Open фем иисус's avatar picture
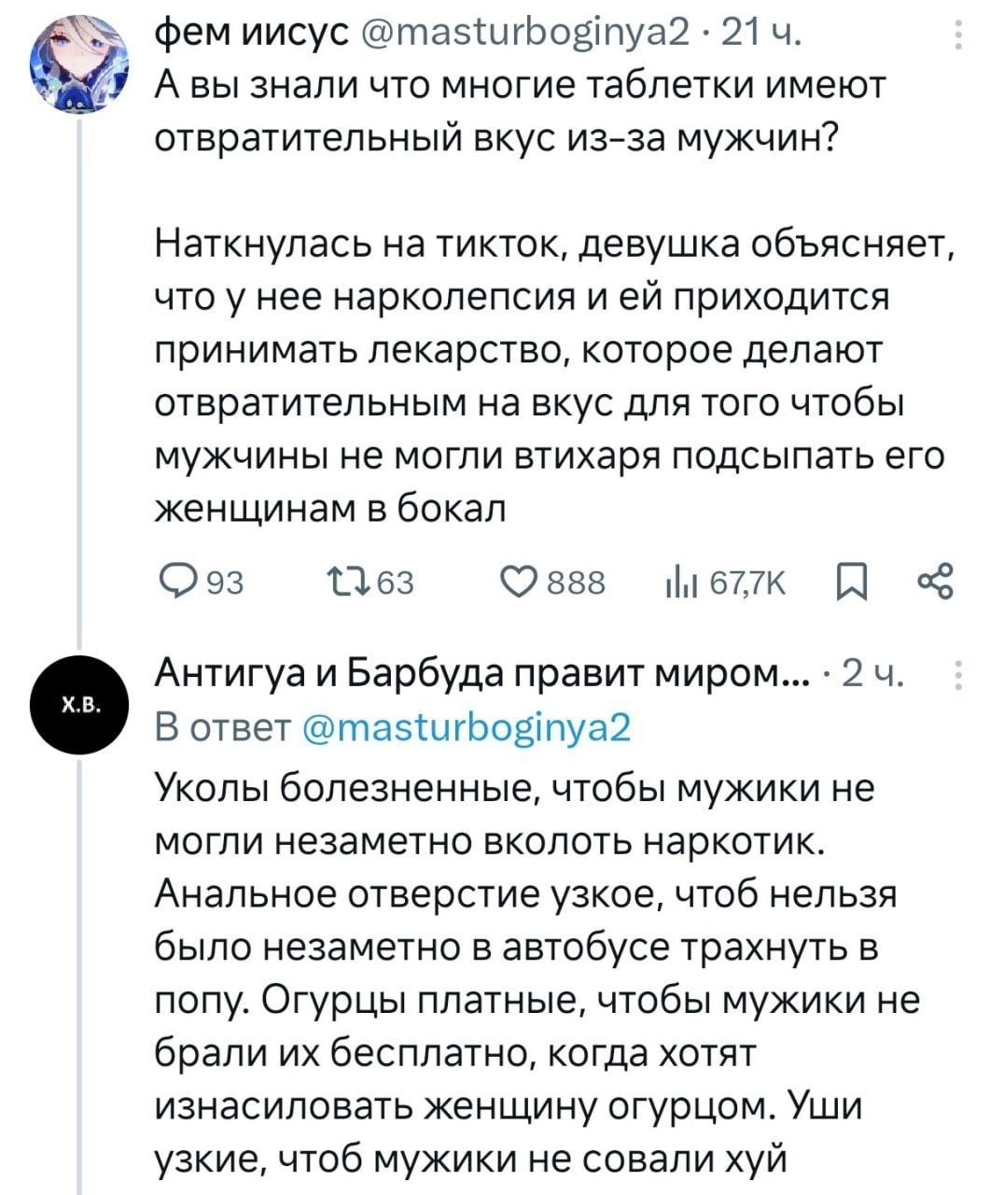Screen dimensions: 990x1195 79,63
